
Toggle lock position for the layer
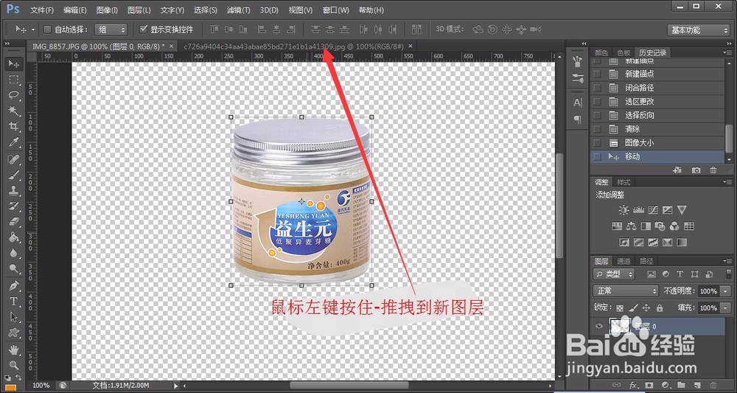pos(646,308)
